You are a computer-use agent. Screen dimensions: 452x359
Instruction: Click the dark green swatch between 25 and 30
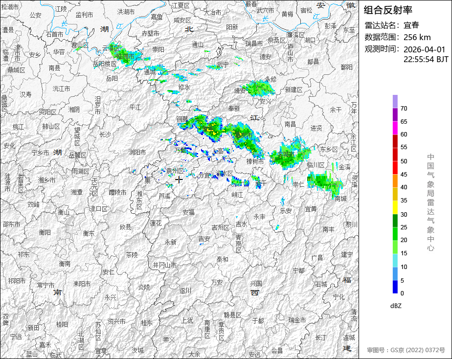[395, 221]
